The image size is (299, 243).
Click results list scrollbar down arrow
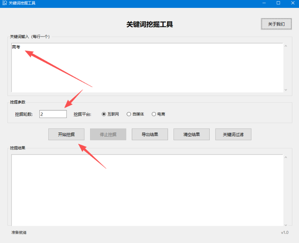coord(286,223)
